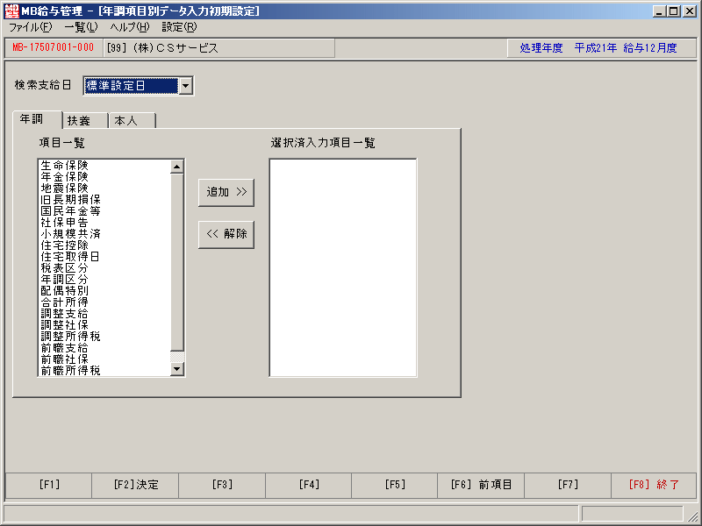Click the list scrollbar up arrow
The width and height of the screenshot is (702, 526).
click(177, 167)
